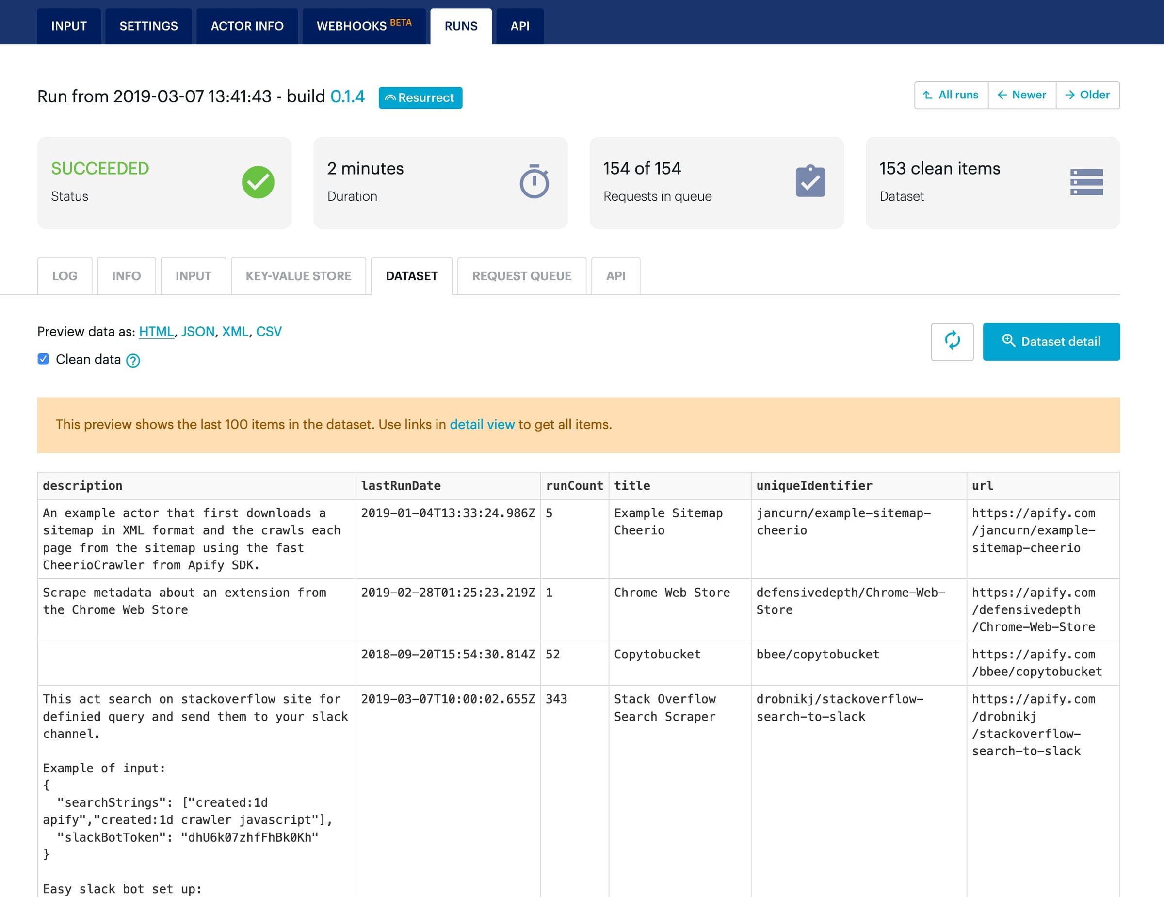Preview data as CSV
Viewport: 1164px width, 897px height.
click(269, 331)
